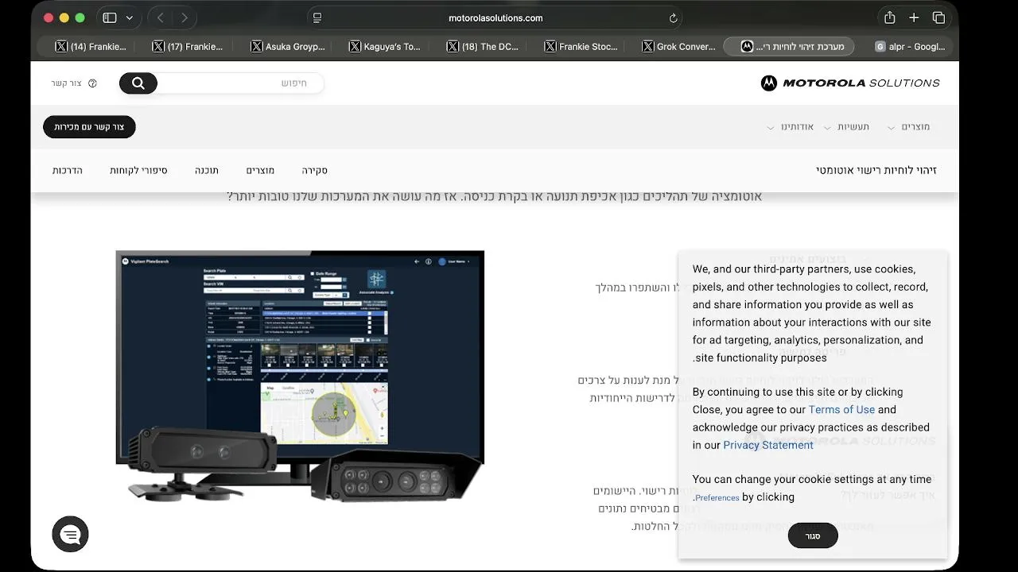Switch to the "alpr - Googl..." tab
This screenshot has width=1018, height=572.
[910, 47]
